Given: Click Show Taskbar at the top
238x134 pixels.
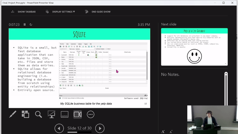Looking at the screenshot, I should coord(24,12).
